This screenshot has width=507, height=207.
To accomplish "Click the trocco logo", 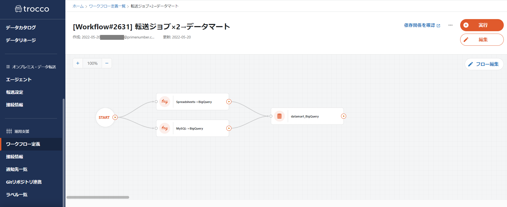I will [x=32, y=9].
